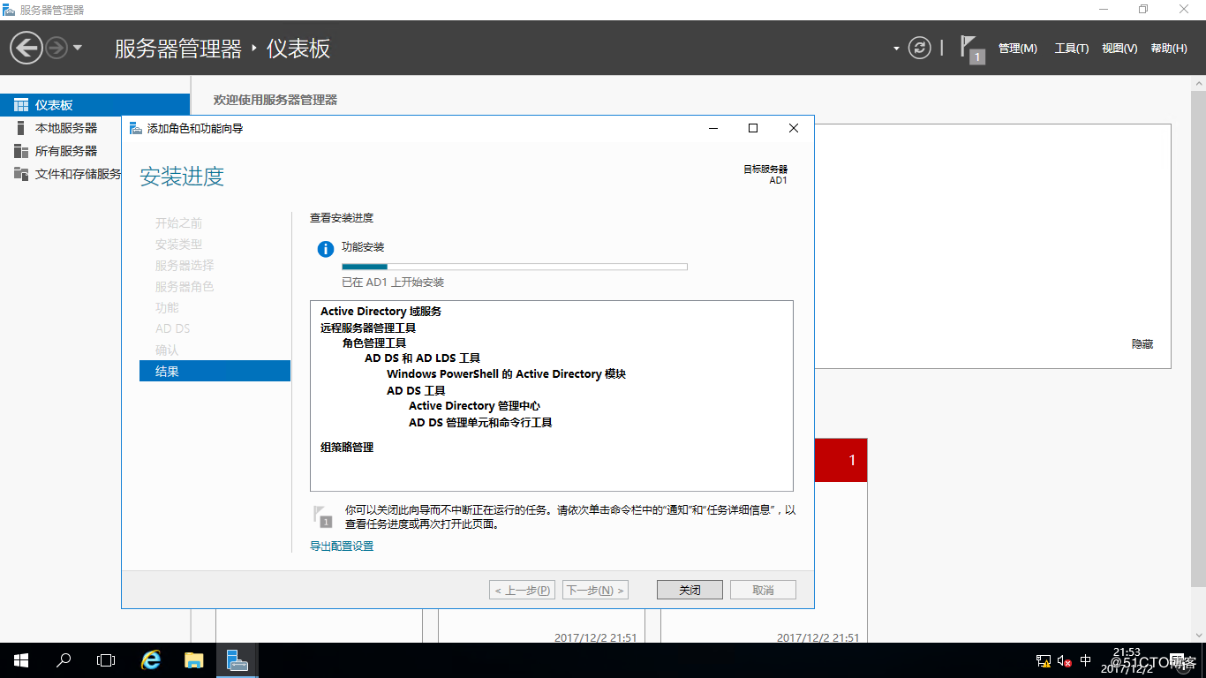This screenshot has height=678, width=1206.
Task: Click the installation progress bar
Action: coord(514,266)
